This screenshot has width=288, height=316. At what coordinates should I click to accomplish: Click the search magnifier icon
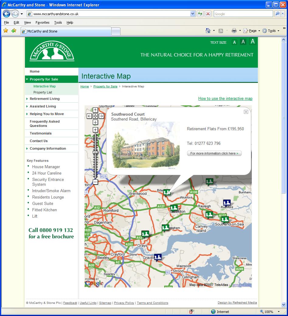click(x=277, y=14)
